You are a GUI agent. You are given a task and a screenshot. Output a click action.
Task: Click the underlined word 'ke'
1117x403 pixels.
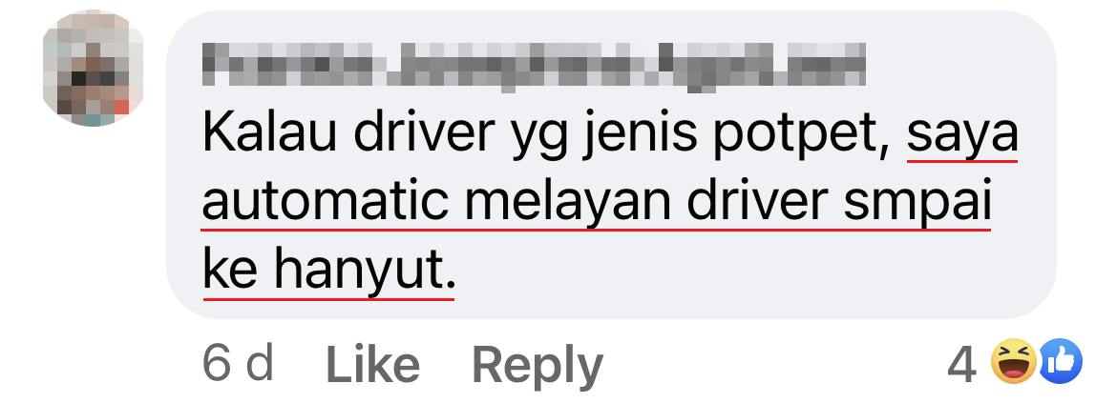click(x=229, y=272)
